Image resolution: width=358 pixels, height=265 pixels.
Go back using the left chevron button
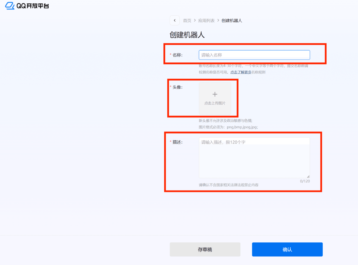(x=175, y=20)
